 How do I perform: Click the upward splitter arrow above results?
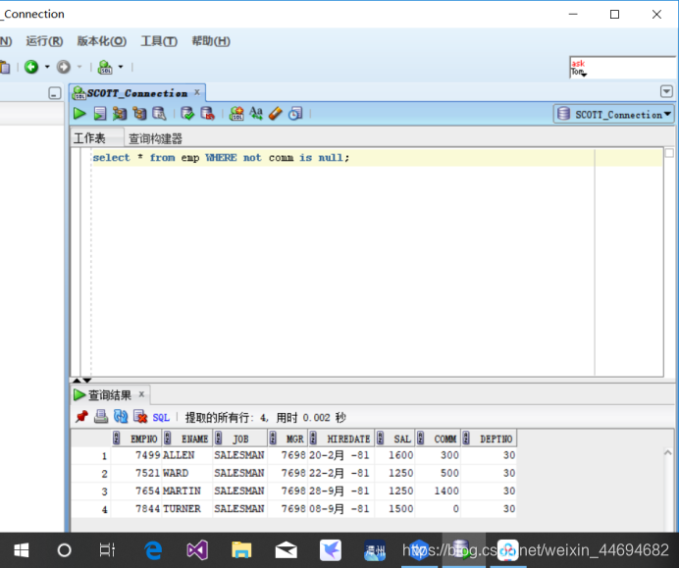pyautogui.click(x=77, y=381)
